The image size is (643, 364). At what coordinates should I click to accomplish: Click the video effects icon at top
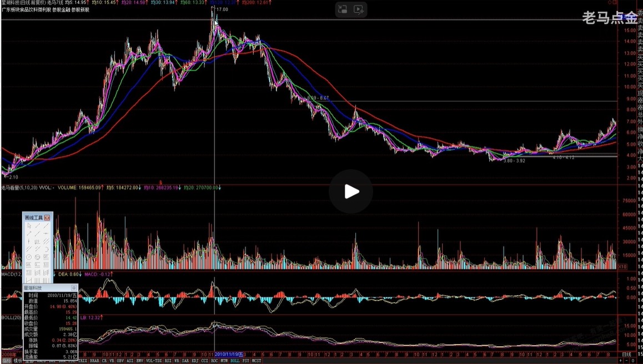point(359,9)
